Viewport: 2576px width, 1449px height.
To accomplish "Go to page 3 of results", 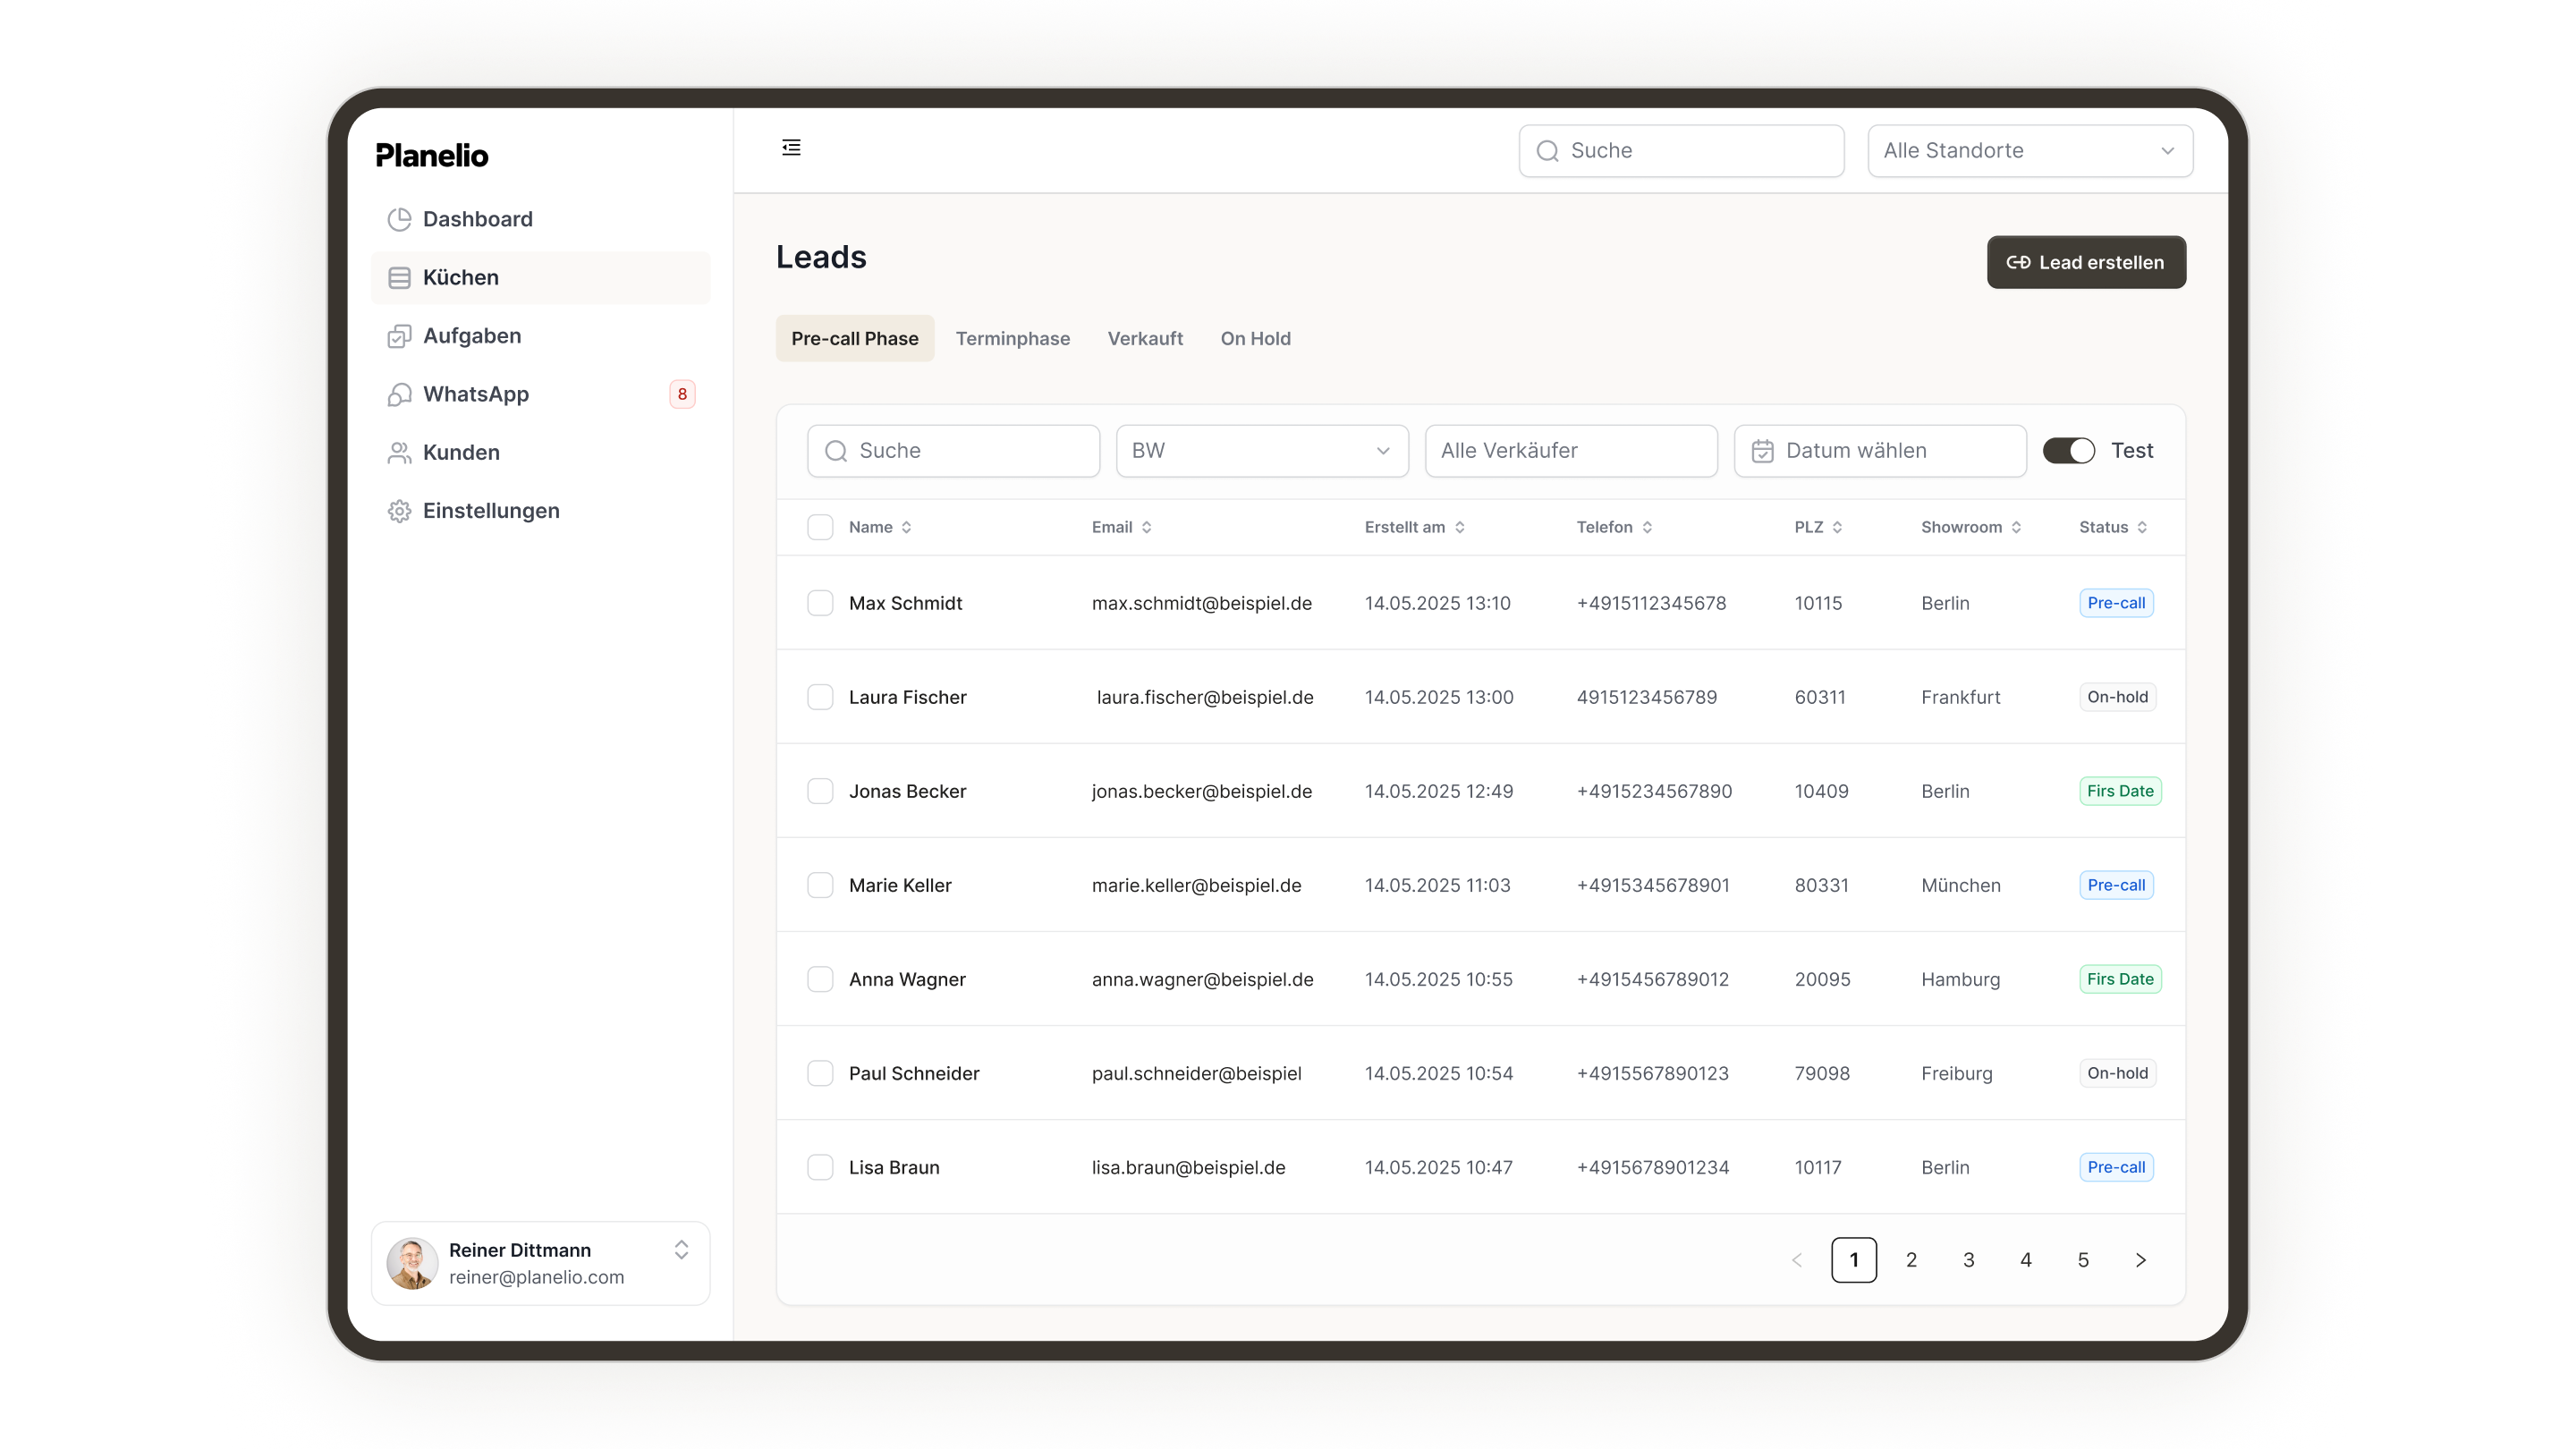I will pyautogui.click(x=1968, y=1260).
